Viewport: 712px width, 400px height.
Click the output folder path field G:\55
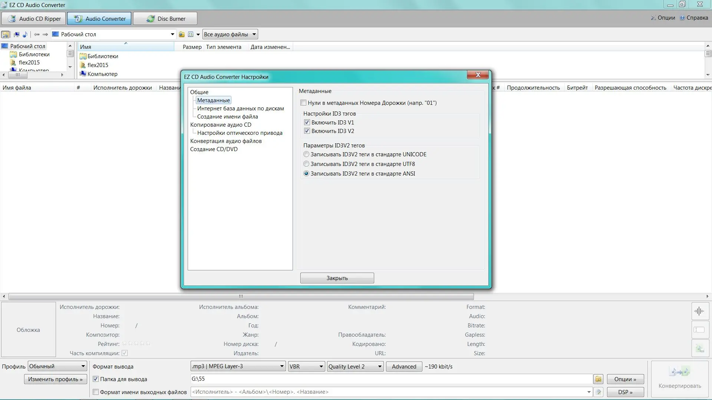[391, 379]
